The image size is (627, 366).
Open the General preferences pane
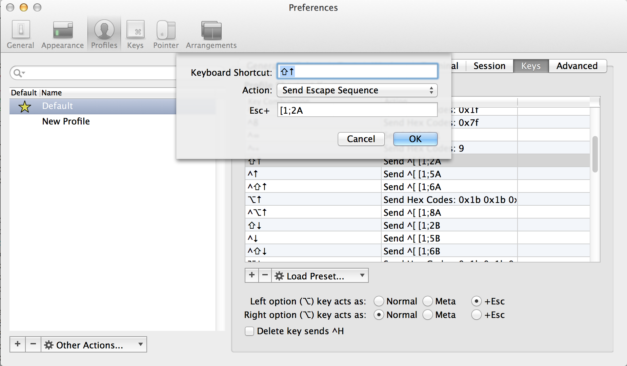[21, 35]
